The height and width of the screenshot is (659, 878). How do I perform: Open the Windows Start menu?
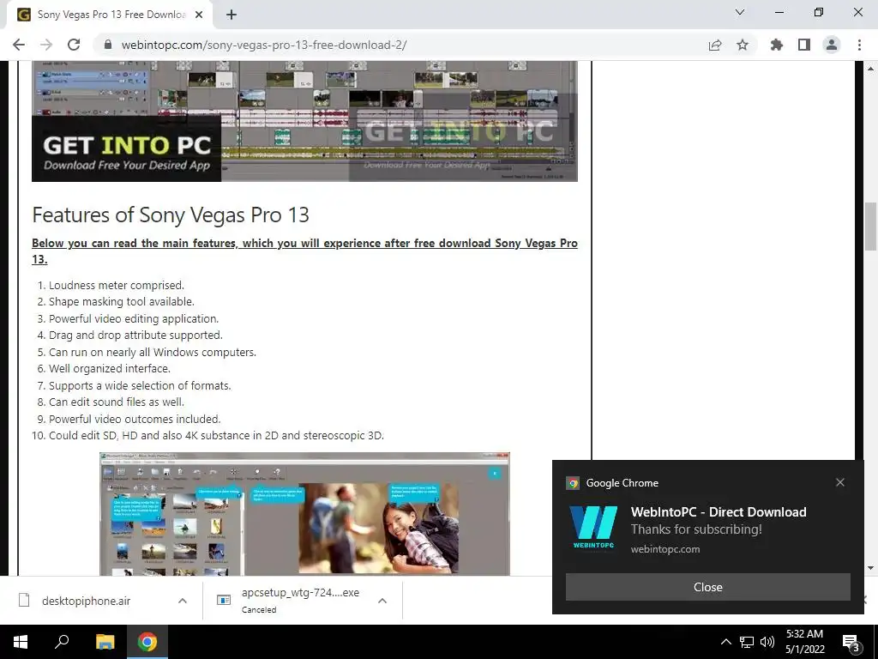tap(21, 642)
